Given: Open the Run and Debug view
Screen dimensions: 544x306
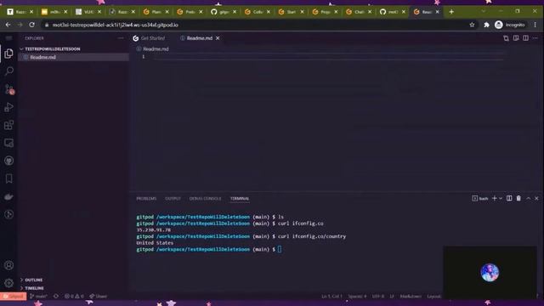Looking at the screenshot, I should coord(9,107).
